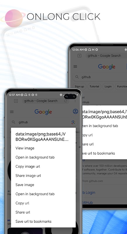Tap the Login filter chip
The image size is (127, 234).
pyautogui.click(x=108, y=87)
